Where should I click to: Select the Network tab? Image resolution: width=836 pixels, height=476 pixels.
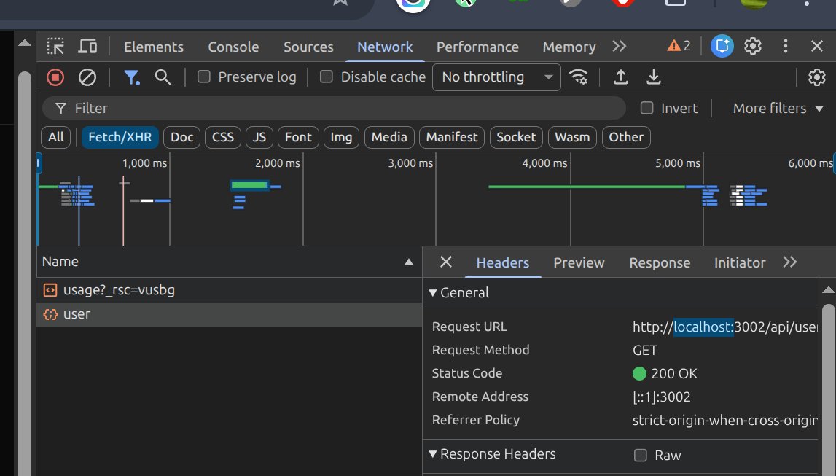(385, 47)
